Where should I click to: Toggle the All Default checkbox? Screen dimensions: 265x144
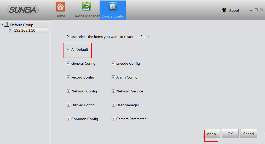68,49
